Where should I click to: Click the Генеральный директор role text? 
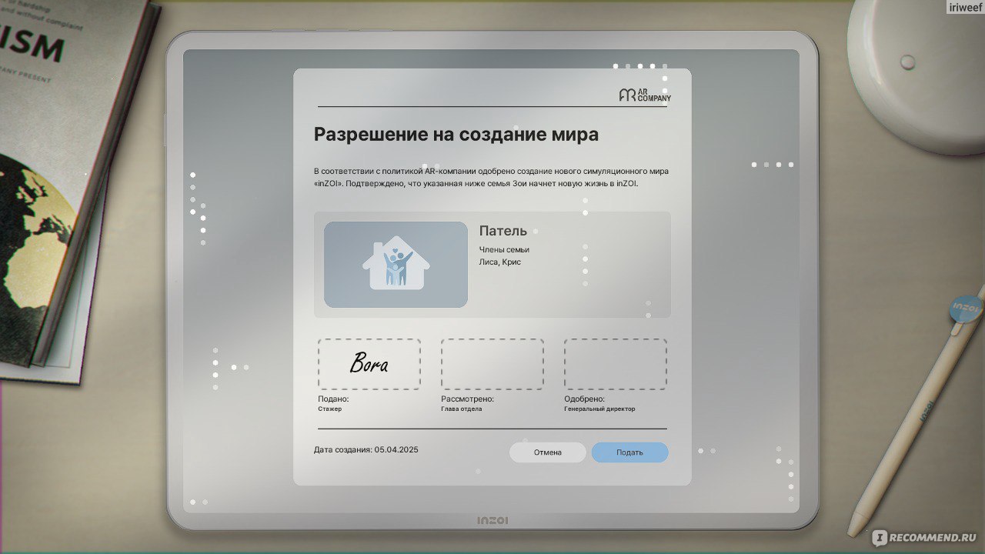(599, 409)
